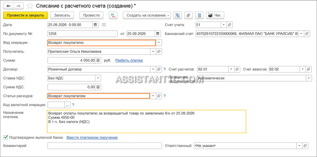Open Банковский счет item form
This screenshot has height=157, width=317.
pyautogui.click(x=307, y=34)
